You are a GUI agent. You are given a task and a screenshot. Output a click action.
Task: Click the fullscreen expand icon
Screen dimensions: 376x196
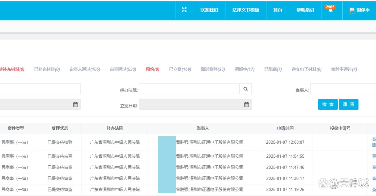click(184, 10)
